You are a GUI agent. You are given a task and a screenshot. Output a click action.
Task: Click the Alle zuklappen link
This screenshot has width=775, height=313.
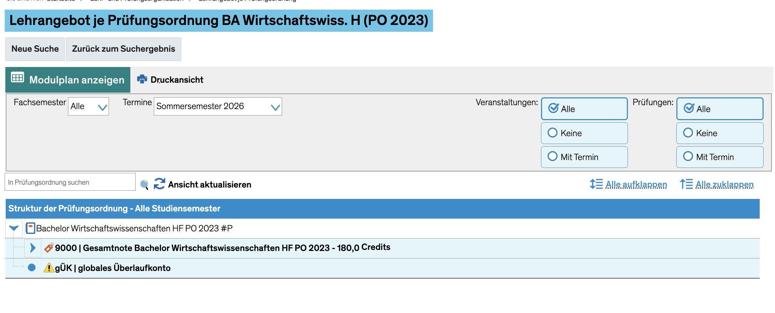[724, 184]
